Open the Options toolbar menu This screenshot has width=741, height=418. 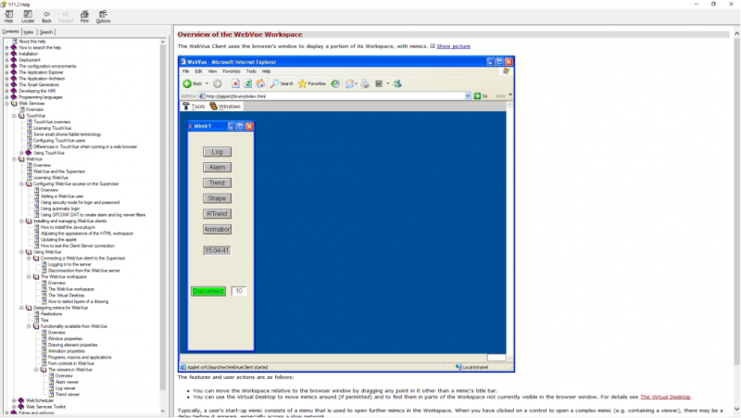tap(103, 17)
